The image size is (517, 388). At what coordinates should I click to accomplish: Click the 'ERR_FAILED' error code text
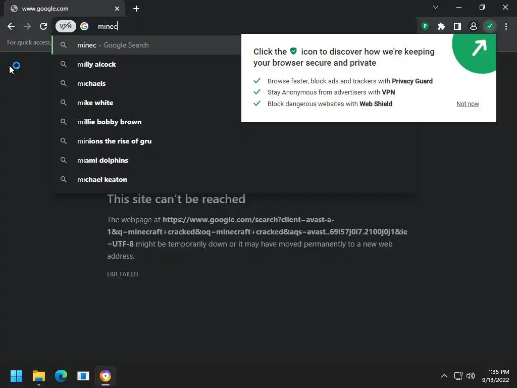(122, 274)
